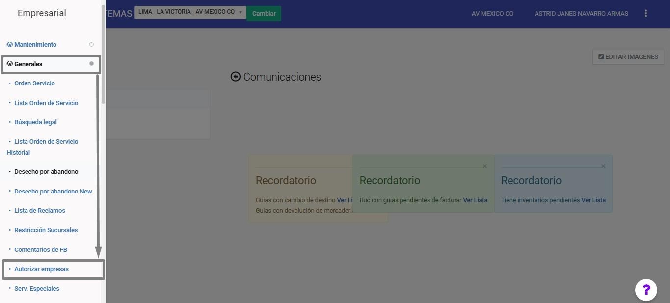Click the EDITAR IMAGENES button

[x=628, y=57]
